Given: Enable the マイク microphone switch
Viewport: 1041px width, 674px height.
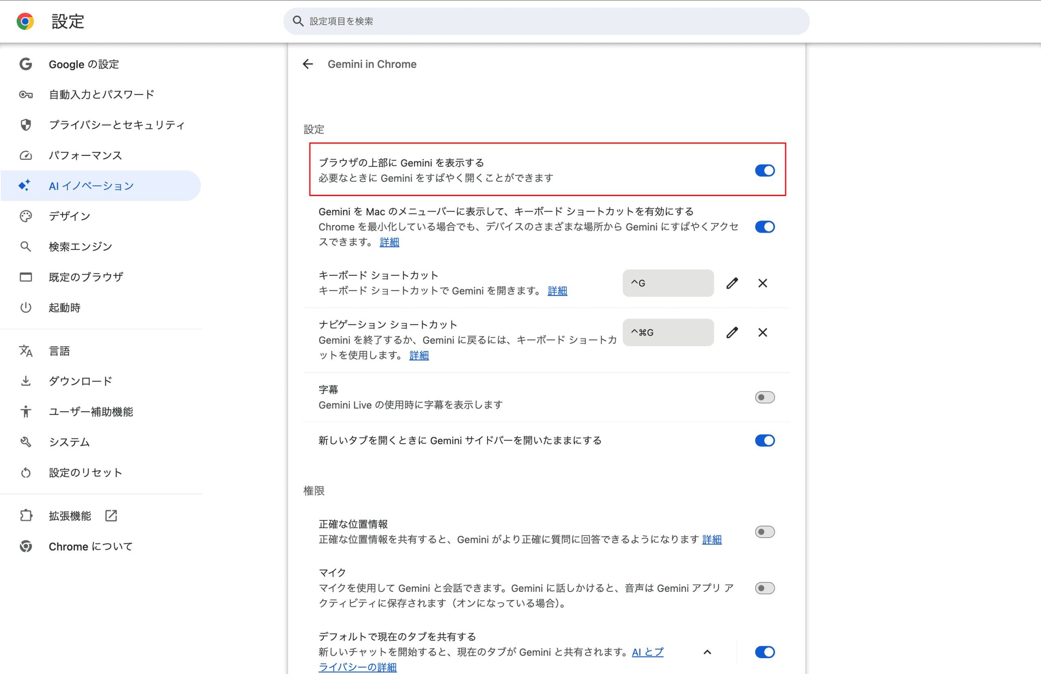Looking at the screenshot, I should pyautogui.click(x=764, y=588).
